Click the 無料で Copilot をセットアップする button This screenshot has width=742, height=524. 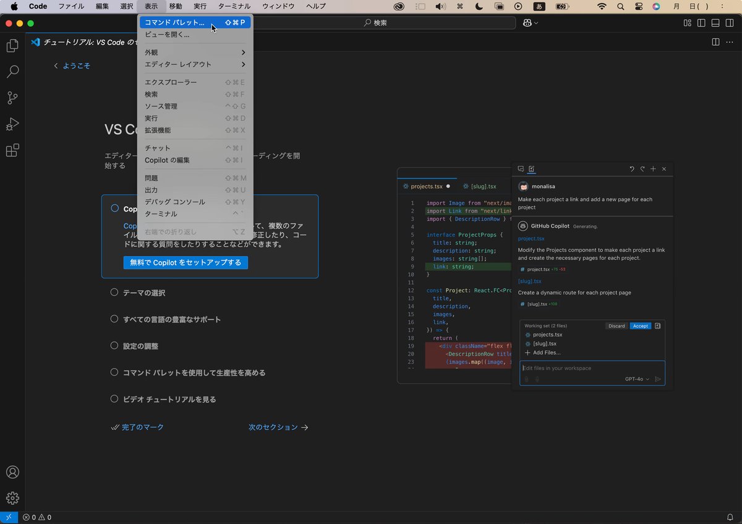coord(185,262)
